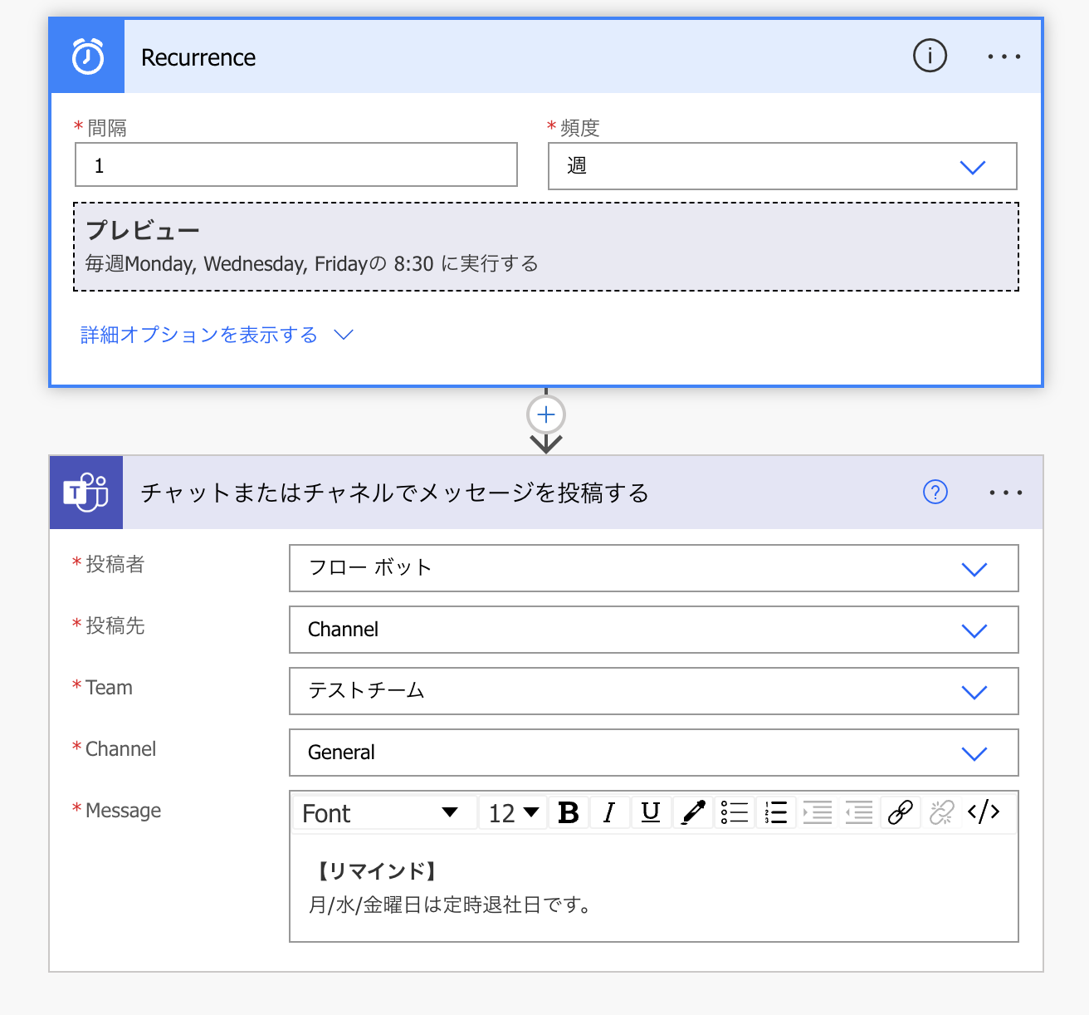Open help for the Teams post action
The width and height of the screenshot is (1089, 1015).
coord(935,493)
